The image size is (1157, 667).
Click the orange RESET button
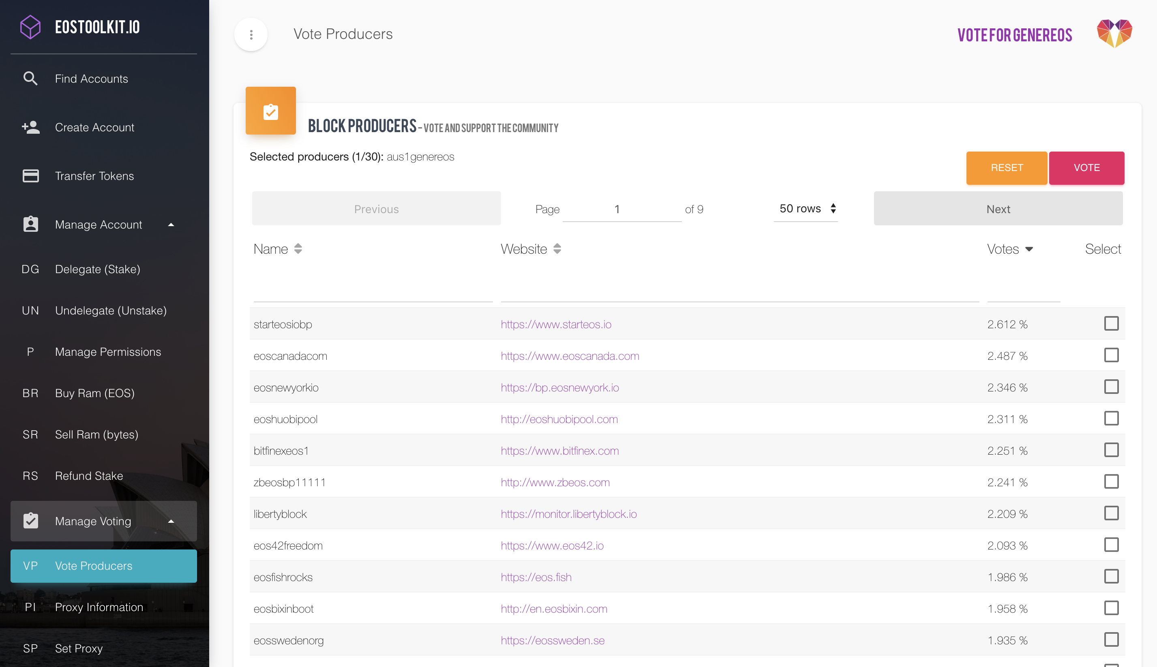[1006, 168]
